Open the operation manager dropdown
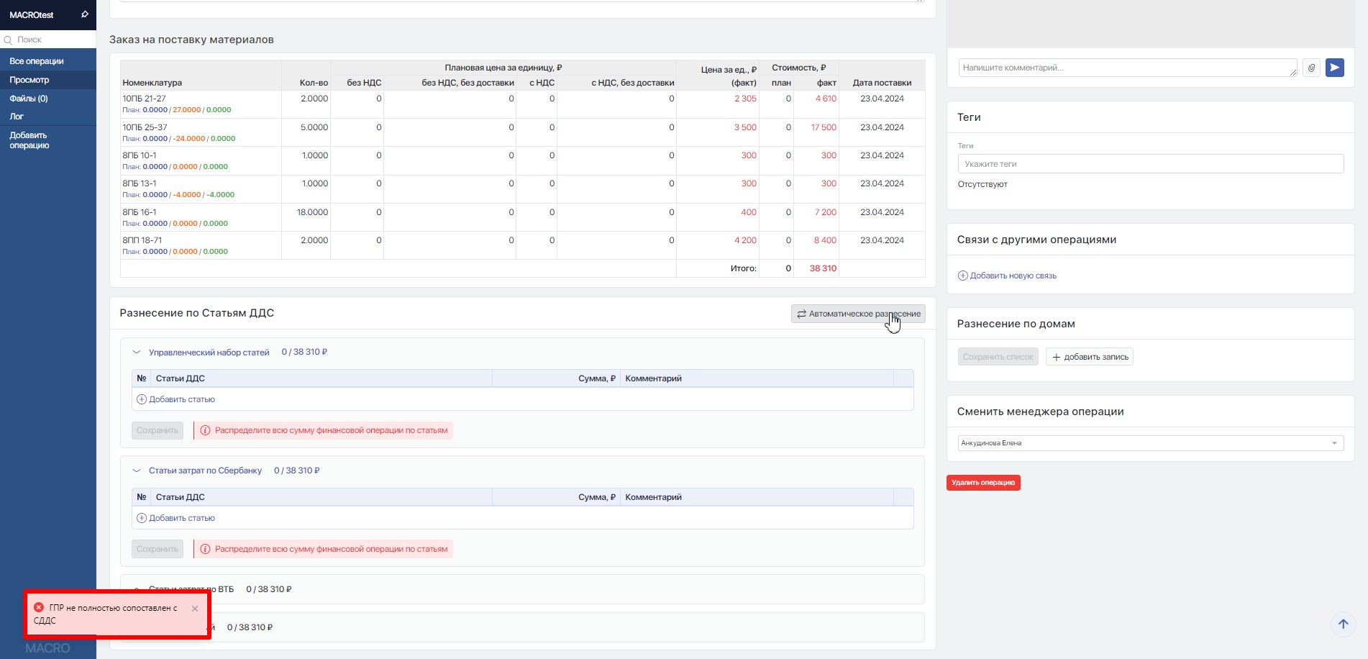1368x659 pixels. [1150, 443]
